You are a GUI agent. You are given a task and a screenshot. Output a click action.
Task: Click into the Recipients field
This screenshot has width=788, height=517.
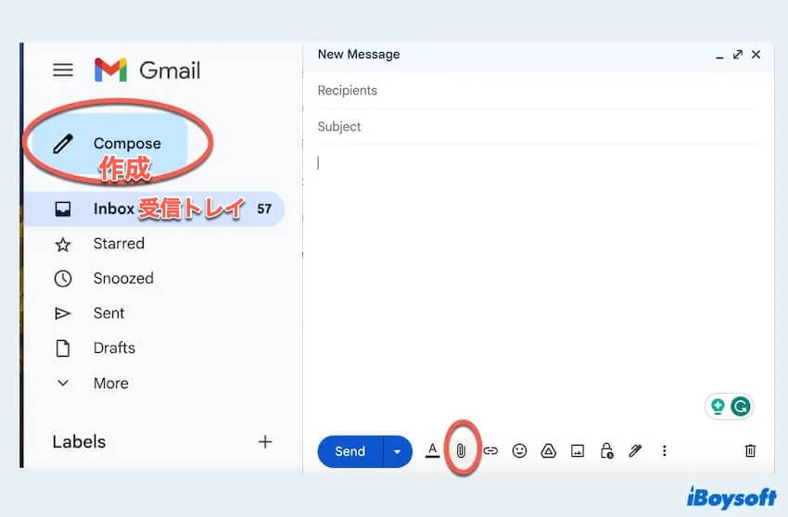[x=538, y=91]
